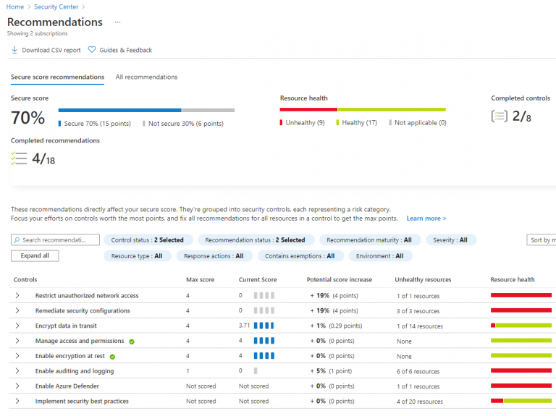Open Recommendation status filter

(x=256, y=240)
